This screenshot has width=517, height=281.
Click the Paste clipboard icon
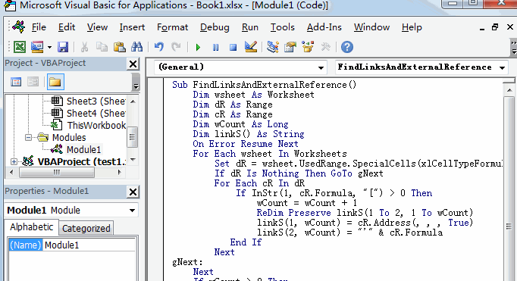pos(119,47)
